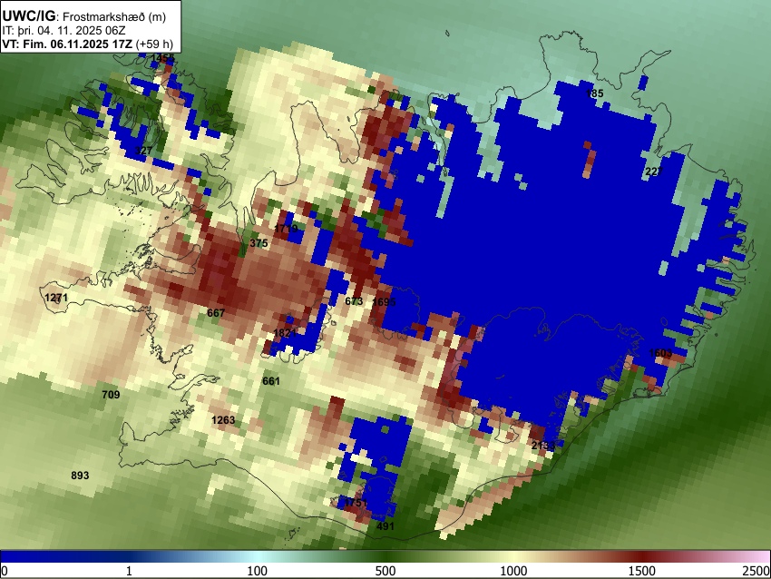The width and height of the screenshot is (771, 579).
Task: Click the map value "185"
Action: 594,93
